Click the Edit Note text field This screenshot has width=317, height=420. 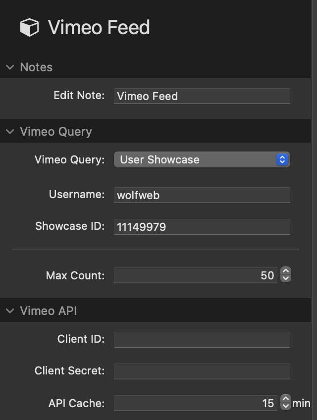202,96
